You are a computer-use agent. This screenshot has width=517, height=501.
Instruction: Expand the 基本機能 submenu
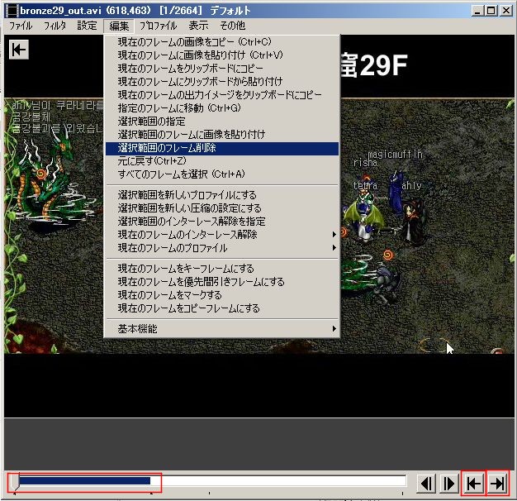tap(222, 329)
